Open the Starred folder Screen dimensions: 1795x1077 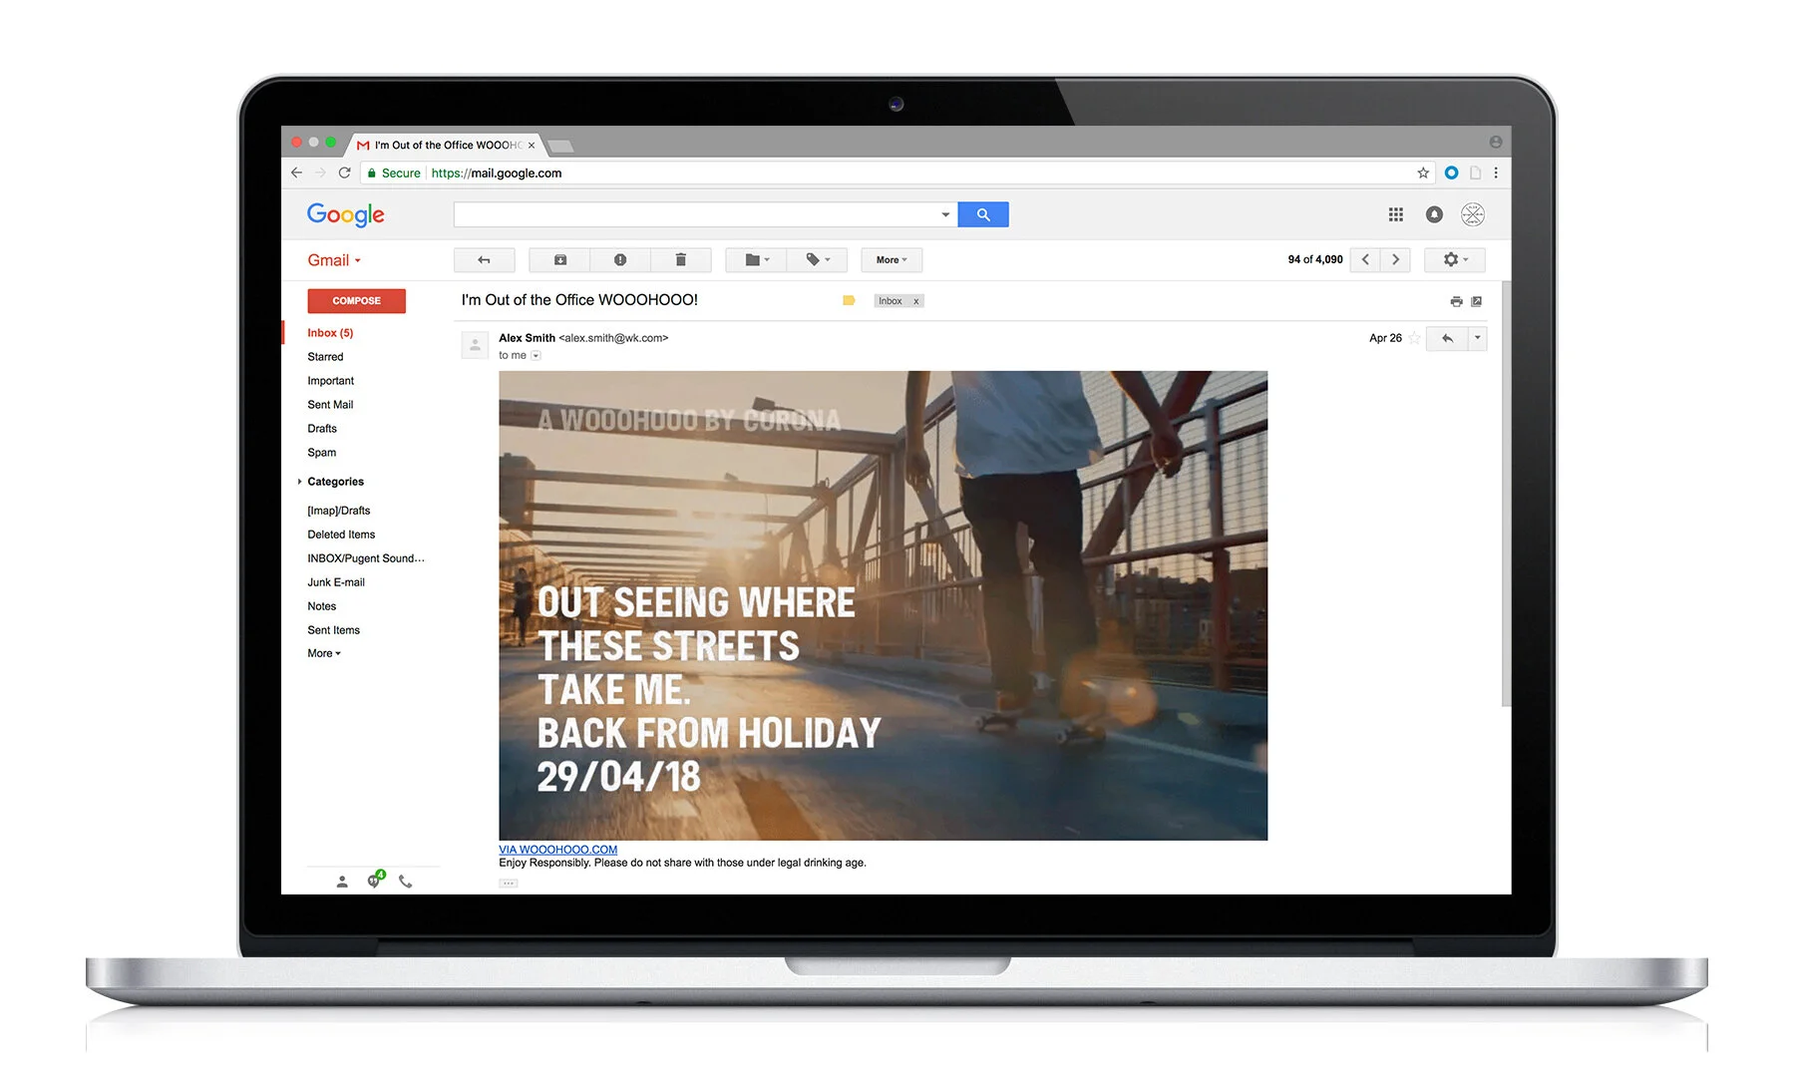point(325,357)
